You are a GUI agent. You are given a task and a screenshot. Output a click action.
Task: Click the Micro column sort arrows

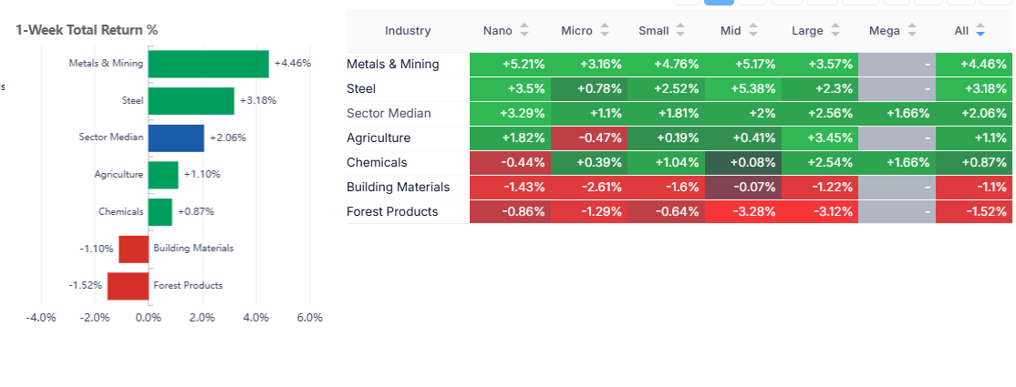[x=602, y=31]
